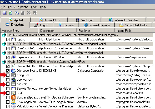Enable the openvpn-gui checkbox
This screenshot has width=155, height=109.
pos(8,80)
